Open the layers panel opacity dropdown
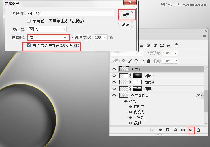Image resolution: width=210 pixels, height=147 pixels. click(x=175, y=53)
